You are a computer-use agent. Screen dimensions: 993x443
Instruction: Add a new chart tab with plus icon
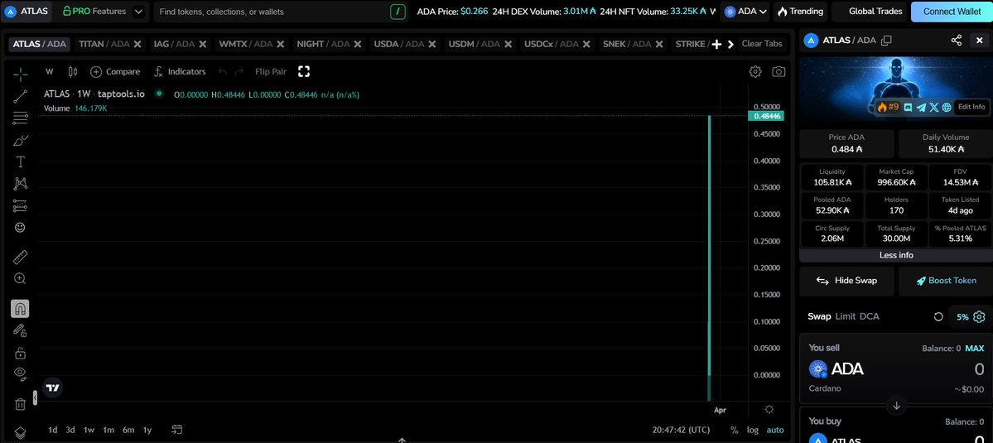717,44
